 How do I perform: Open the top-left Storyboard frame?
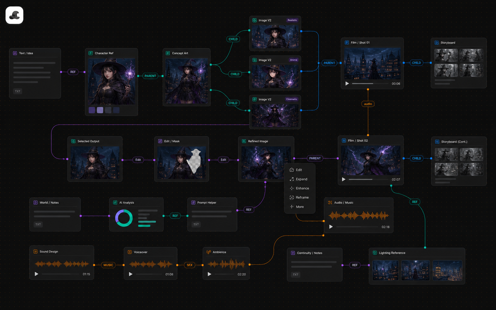point(446,55)
